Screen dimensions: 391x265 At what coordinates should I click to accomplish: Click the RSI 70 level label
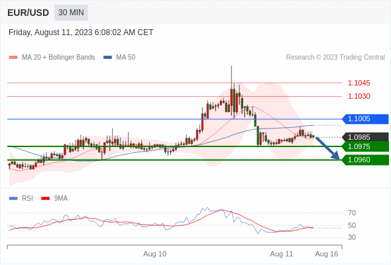coord(352,213)
